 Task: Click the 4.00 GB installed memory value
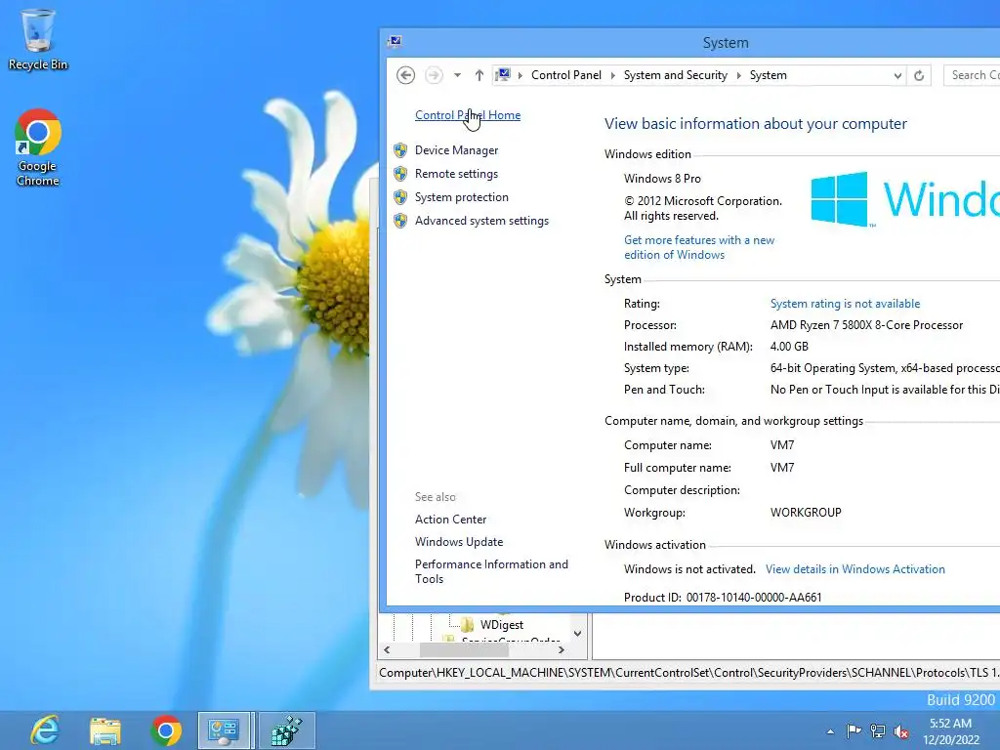point(789,347)
